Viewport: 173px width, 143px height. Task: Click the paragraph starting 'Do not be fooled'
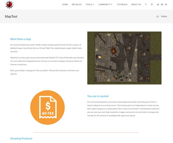[46, 48]
